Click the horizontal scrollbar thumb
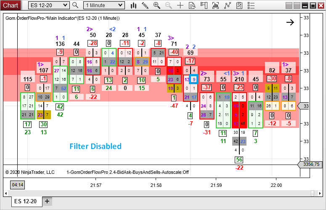326x210 pixels. click(313, 193)
